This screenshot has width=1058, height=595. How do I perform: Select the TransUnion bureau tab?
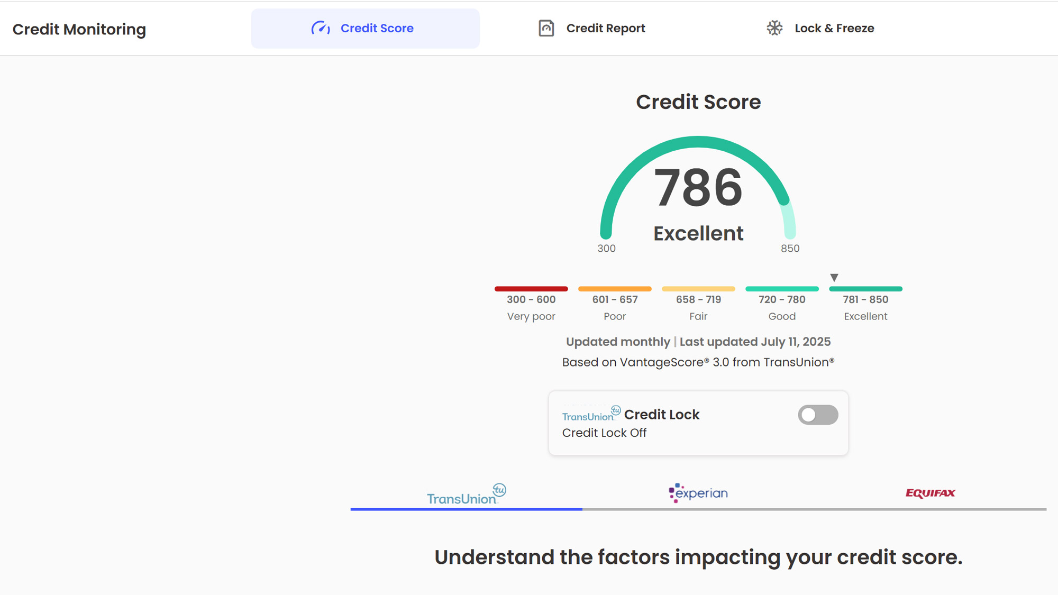(466, 495)
